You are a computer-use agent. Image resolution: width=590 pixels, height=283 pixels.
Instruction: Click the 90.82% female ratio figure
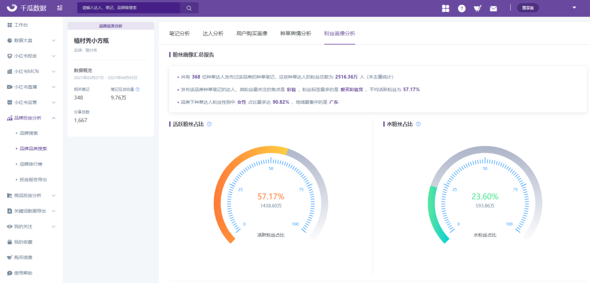(281, 102)
